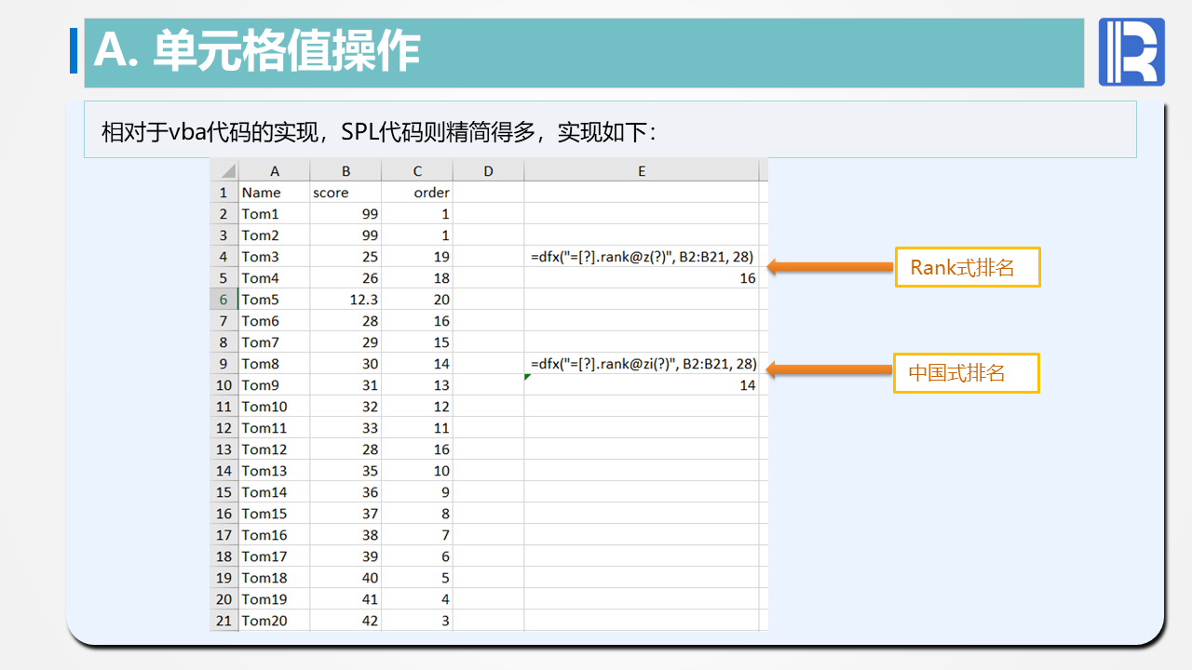Select the cell containing Tom5
1192x670 pixels.
[275, 300]
